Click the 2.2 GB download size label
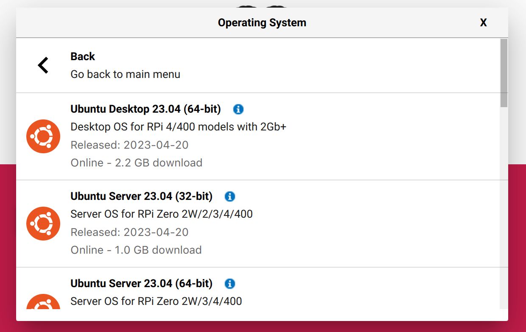This screenshot has width=526, height=332. tap(136, 163)
